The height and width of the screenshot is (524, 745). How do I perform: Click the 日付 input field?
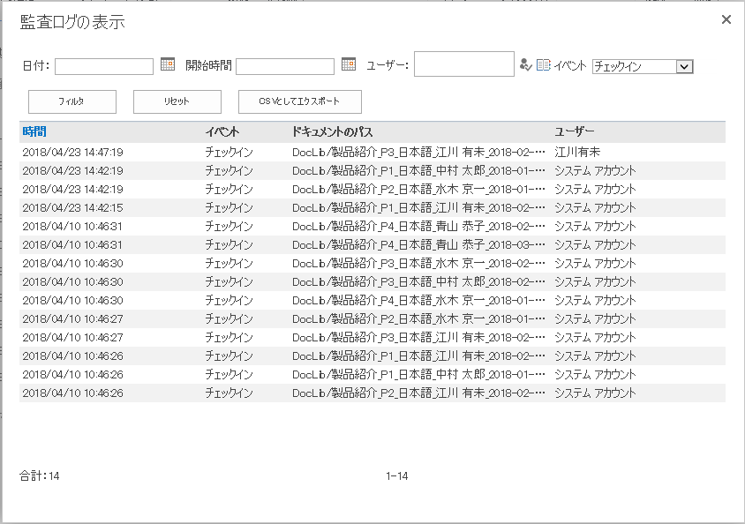click(104, 66)
